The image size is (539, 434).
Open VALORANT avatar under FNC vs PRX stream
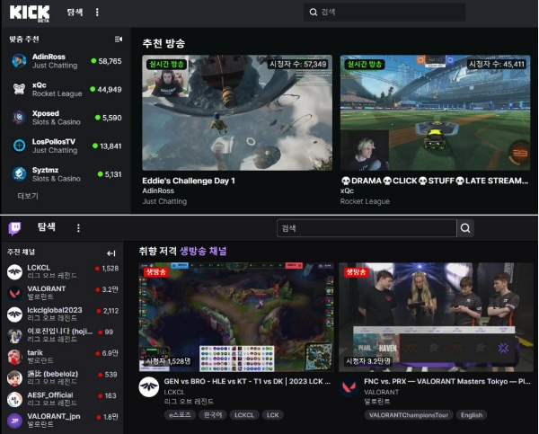click(349, 387)
